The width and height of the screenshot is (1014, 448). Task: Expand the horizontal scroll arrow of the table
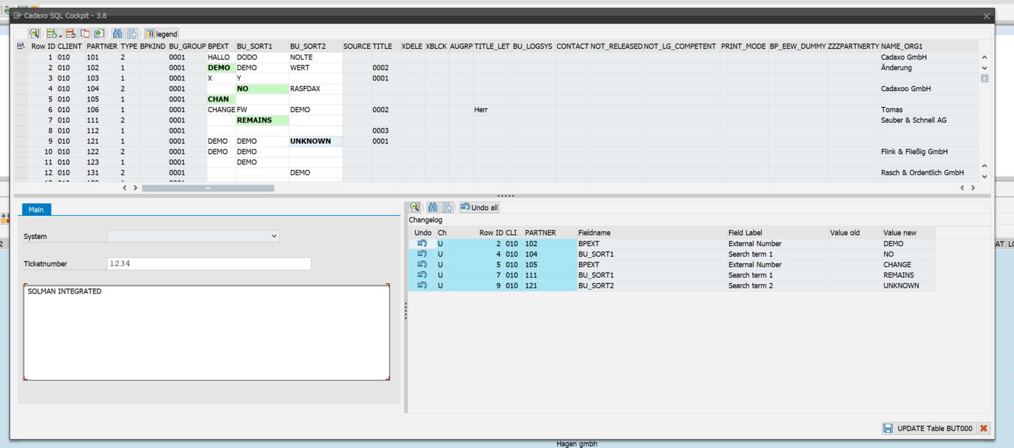135,187
